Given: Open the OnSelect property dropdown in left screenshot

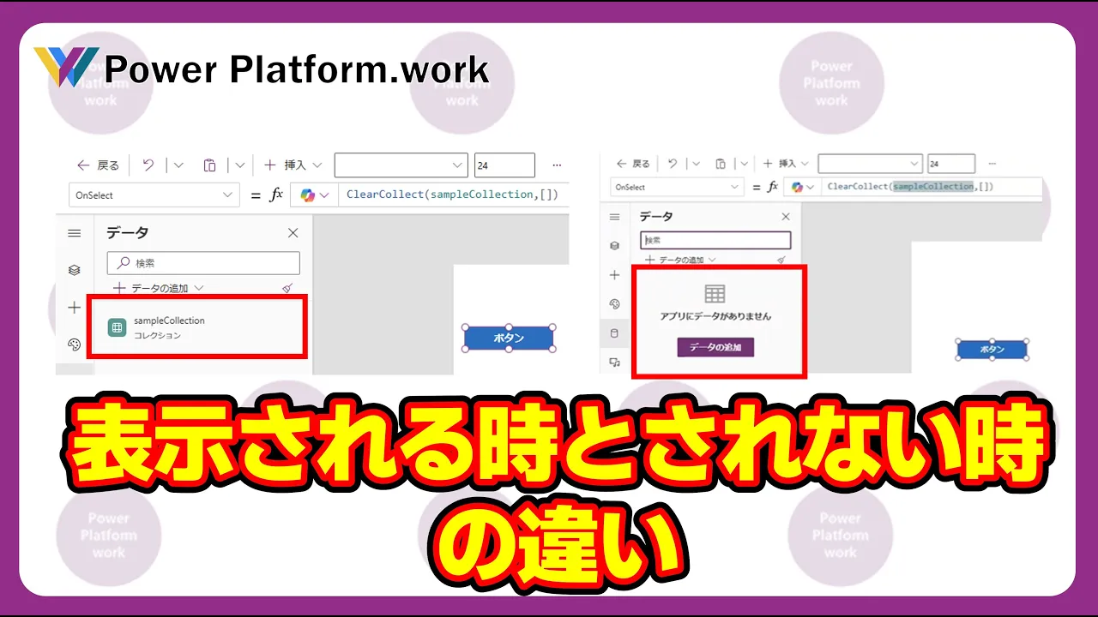Looking at the screenshot, I should [154, 195].
